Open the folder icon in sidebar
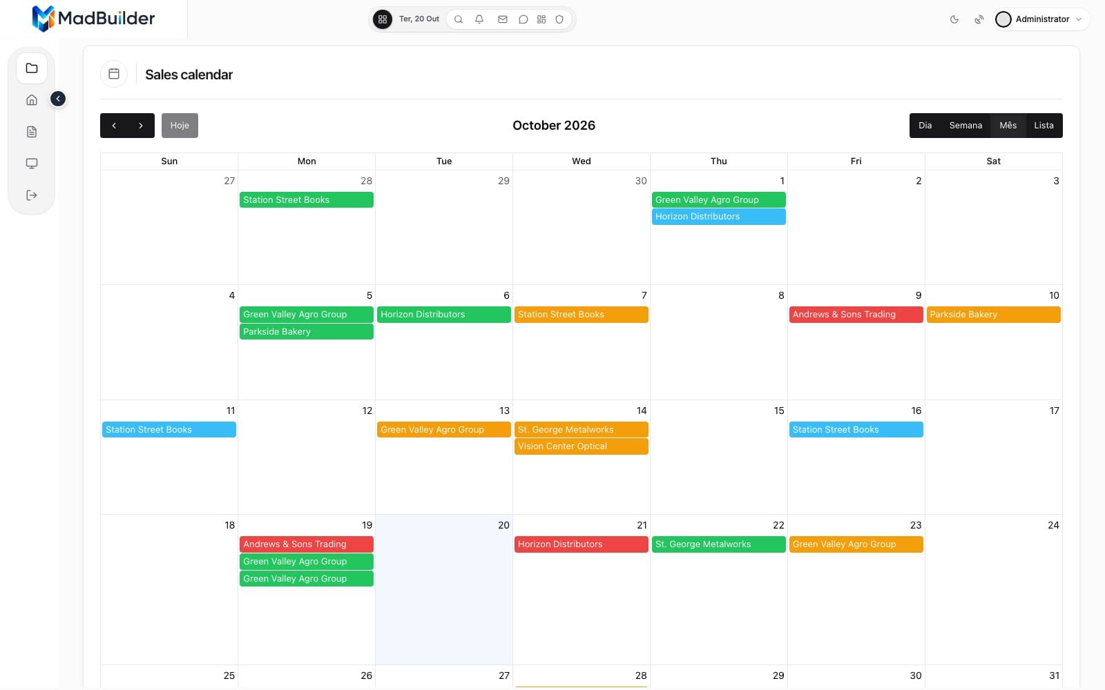The height and width of the screenshot is (690, 1105). pyautogui.click(x=32, y=68)
